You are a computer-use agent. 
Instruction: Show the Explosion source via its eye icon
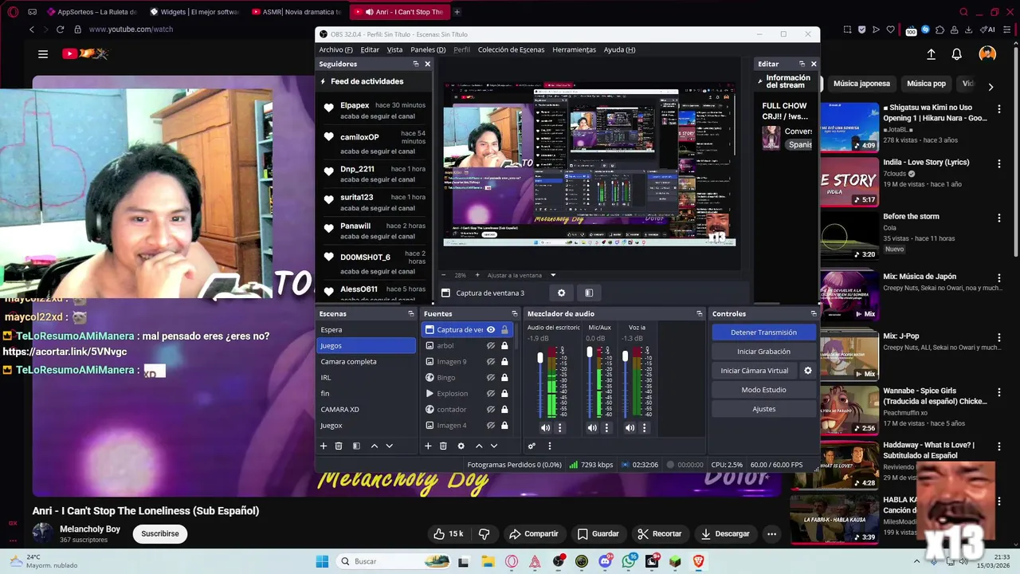491,393
